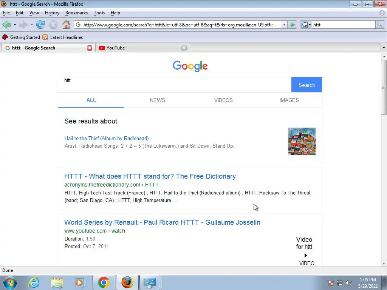Click the volume speaker tray icon
Image resolution: width=387 pixels, height=290 pixels.
[348, 283]
